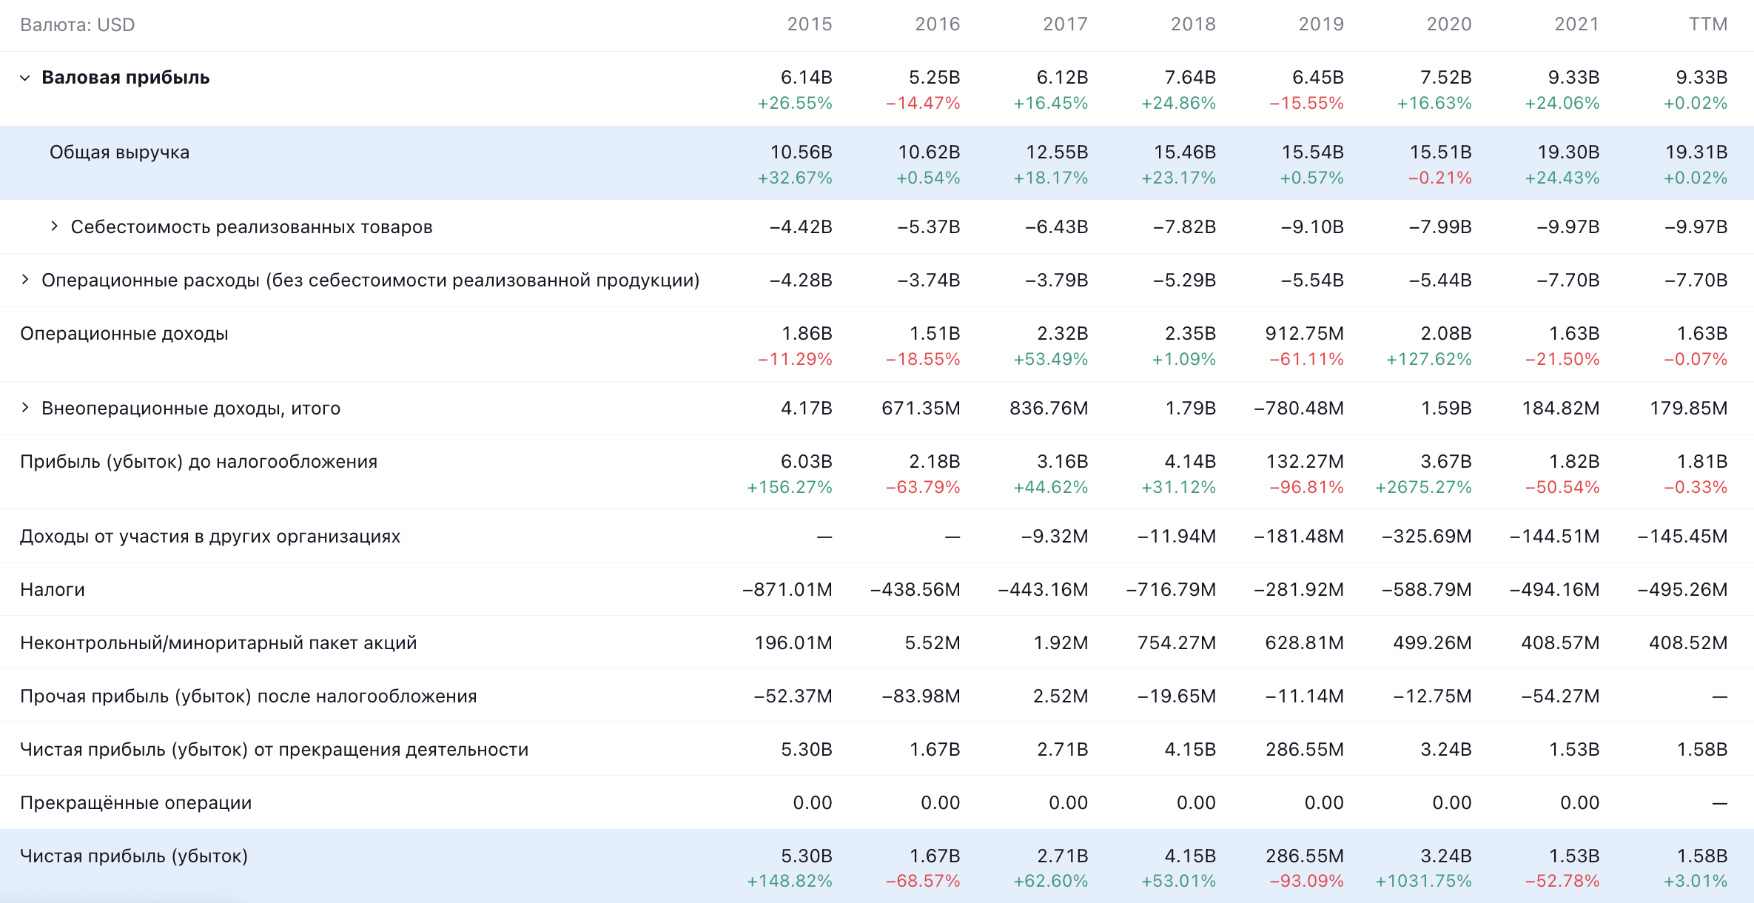Click Прибыль (убыток) до налогообложения label
The width and height of the screenshot is (1754, 903).
coord(199,462)
